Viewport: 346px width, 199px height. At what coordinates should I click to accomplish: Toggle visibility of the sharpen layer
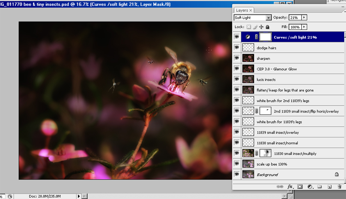coord(237,58)
